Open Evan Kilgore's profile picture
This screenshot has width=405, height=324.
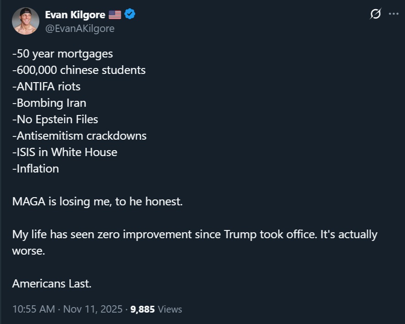tap(26, 21)
